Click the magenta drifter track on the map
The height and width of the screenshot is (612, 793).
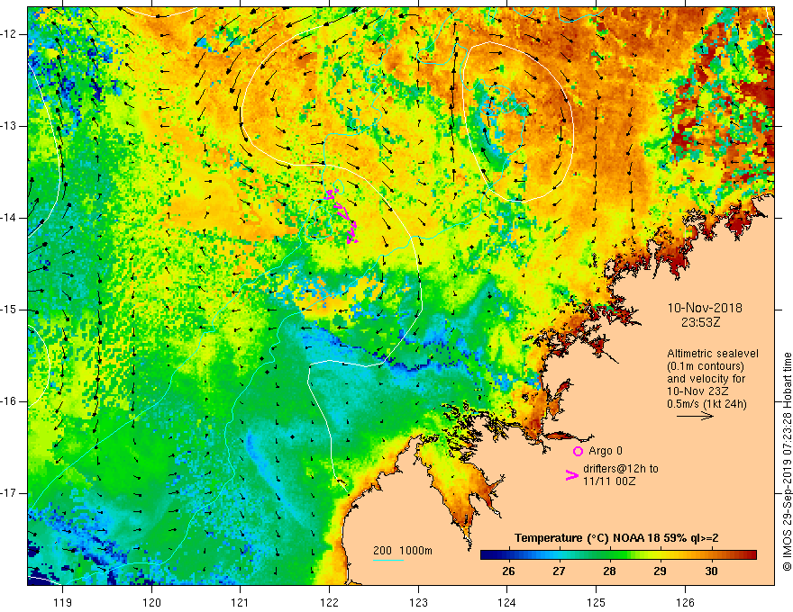coord(343,216)
